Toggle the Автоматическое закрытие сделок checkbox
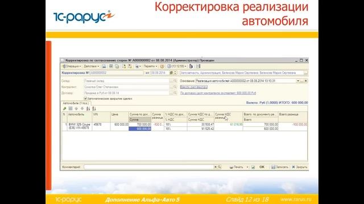 [x=85, y=99]
